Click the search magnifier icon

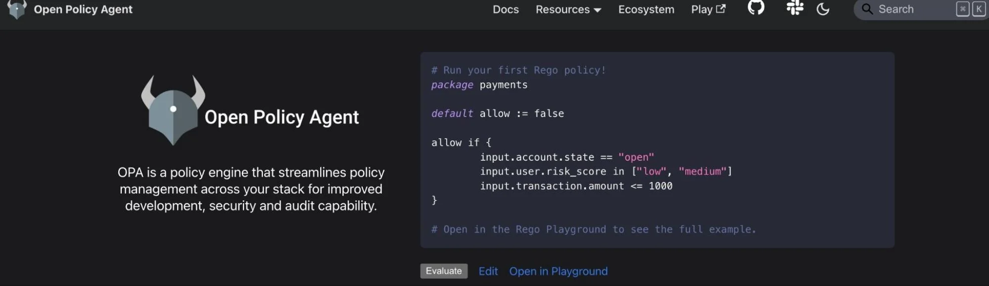pos(867,9)
